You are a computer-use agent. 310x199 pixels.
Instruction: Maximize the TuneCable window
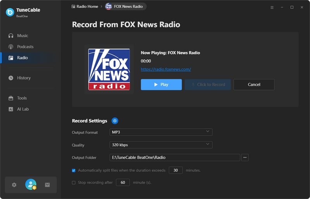click(x=292, y=7)
